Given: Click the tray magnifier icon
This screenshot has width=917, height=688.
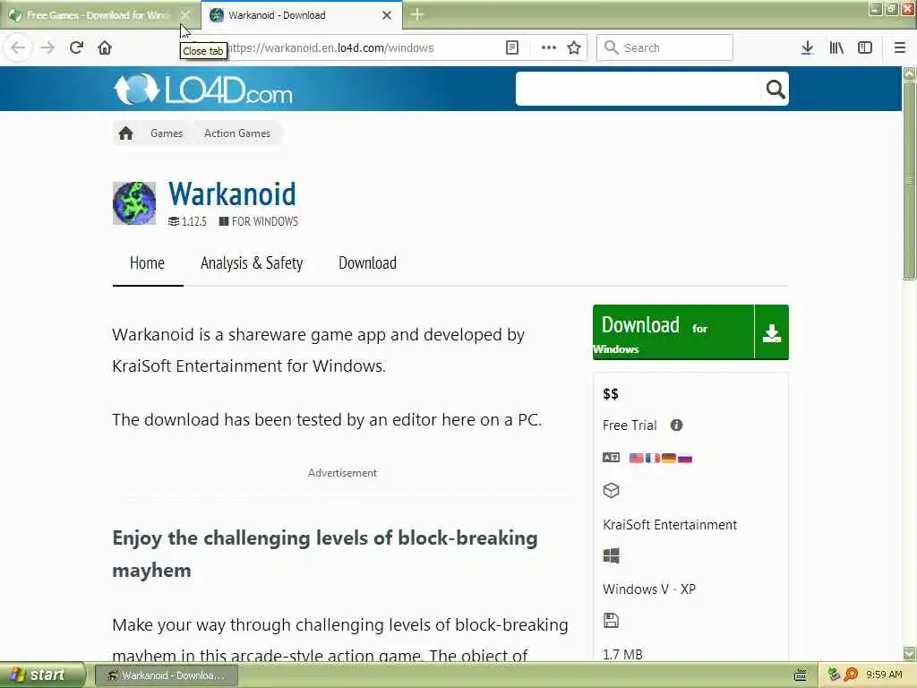Looking at the screenshot, I should point(851,675).
